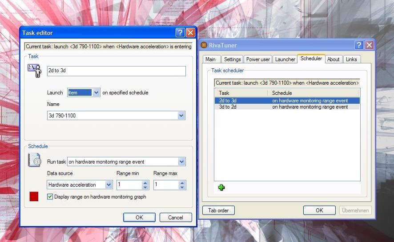Click the Current task text in Task editor
This screenshot has width=394, height=242.
[x=109, y=47]
